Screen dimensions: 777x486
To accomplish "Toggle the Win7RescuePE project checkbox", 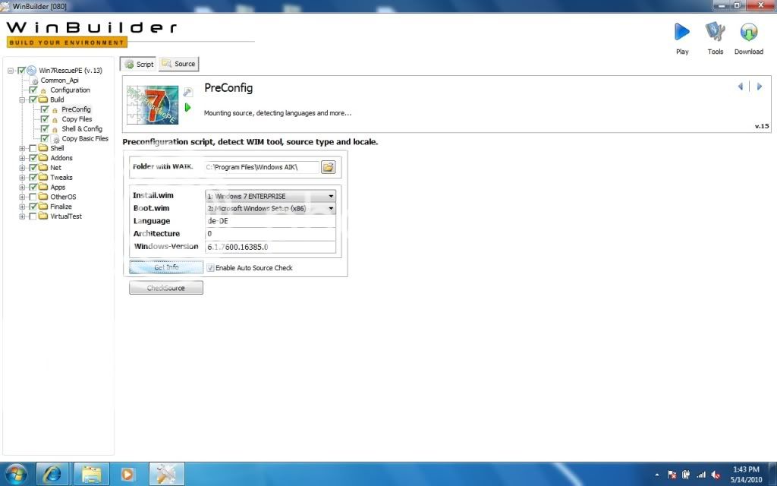I will (x=21, y=71).
